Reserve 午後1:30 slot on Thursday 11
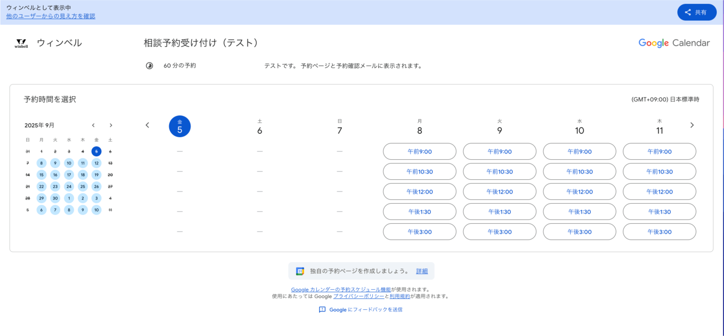Viewport: 724px width, 336px height. tap(659, 211)
